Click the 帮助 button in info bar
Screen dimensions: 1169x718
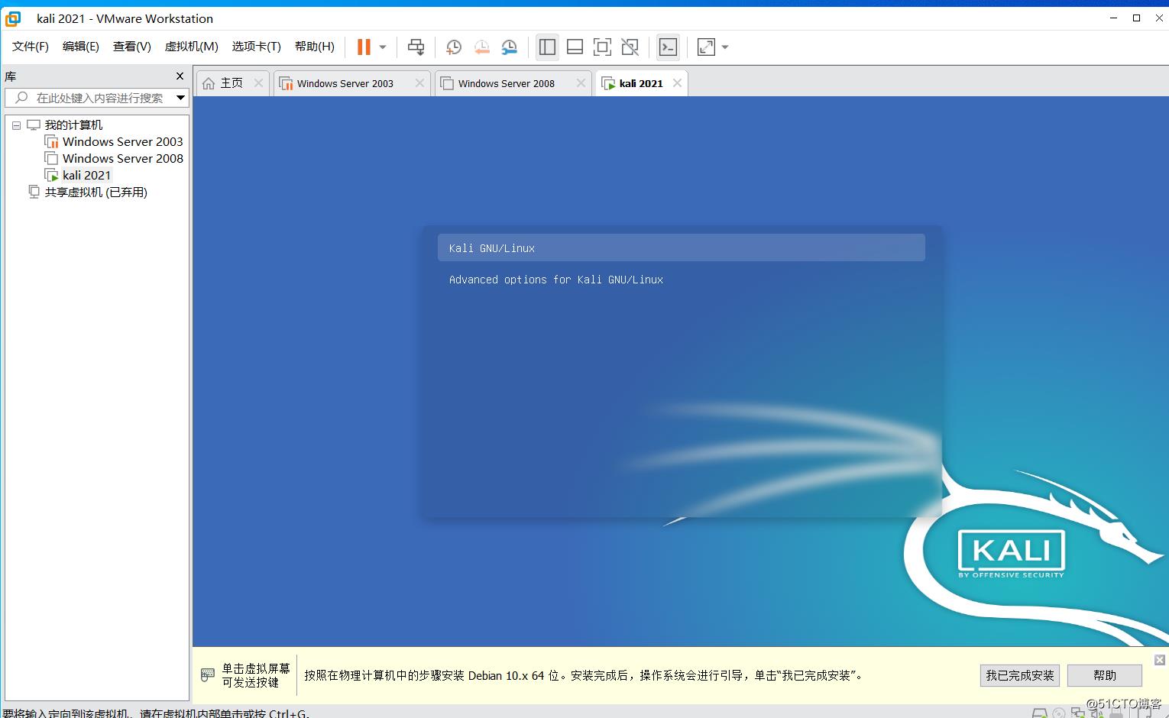point(1105,675)
